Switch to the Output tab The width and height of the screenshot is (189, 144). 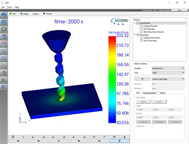tap(35, 14)
